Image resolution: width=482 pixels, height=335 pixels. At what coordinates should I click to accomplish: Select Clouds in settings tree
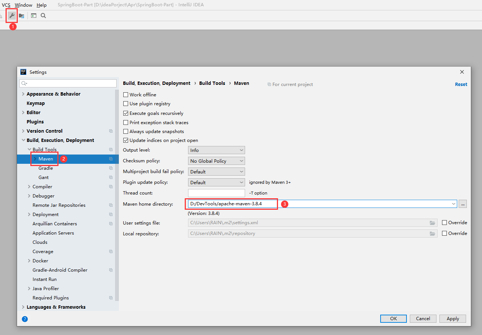[x=40, y=242]
